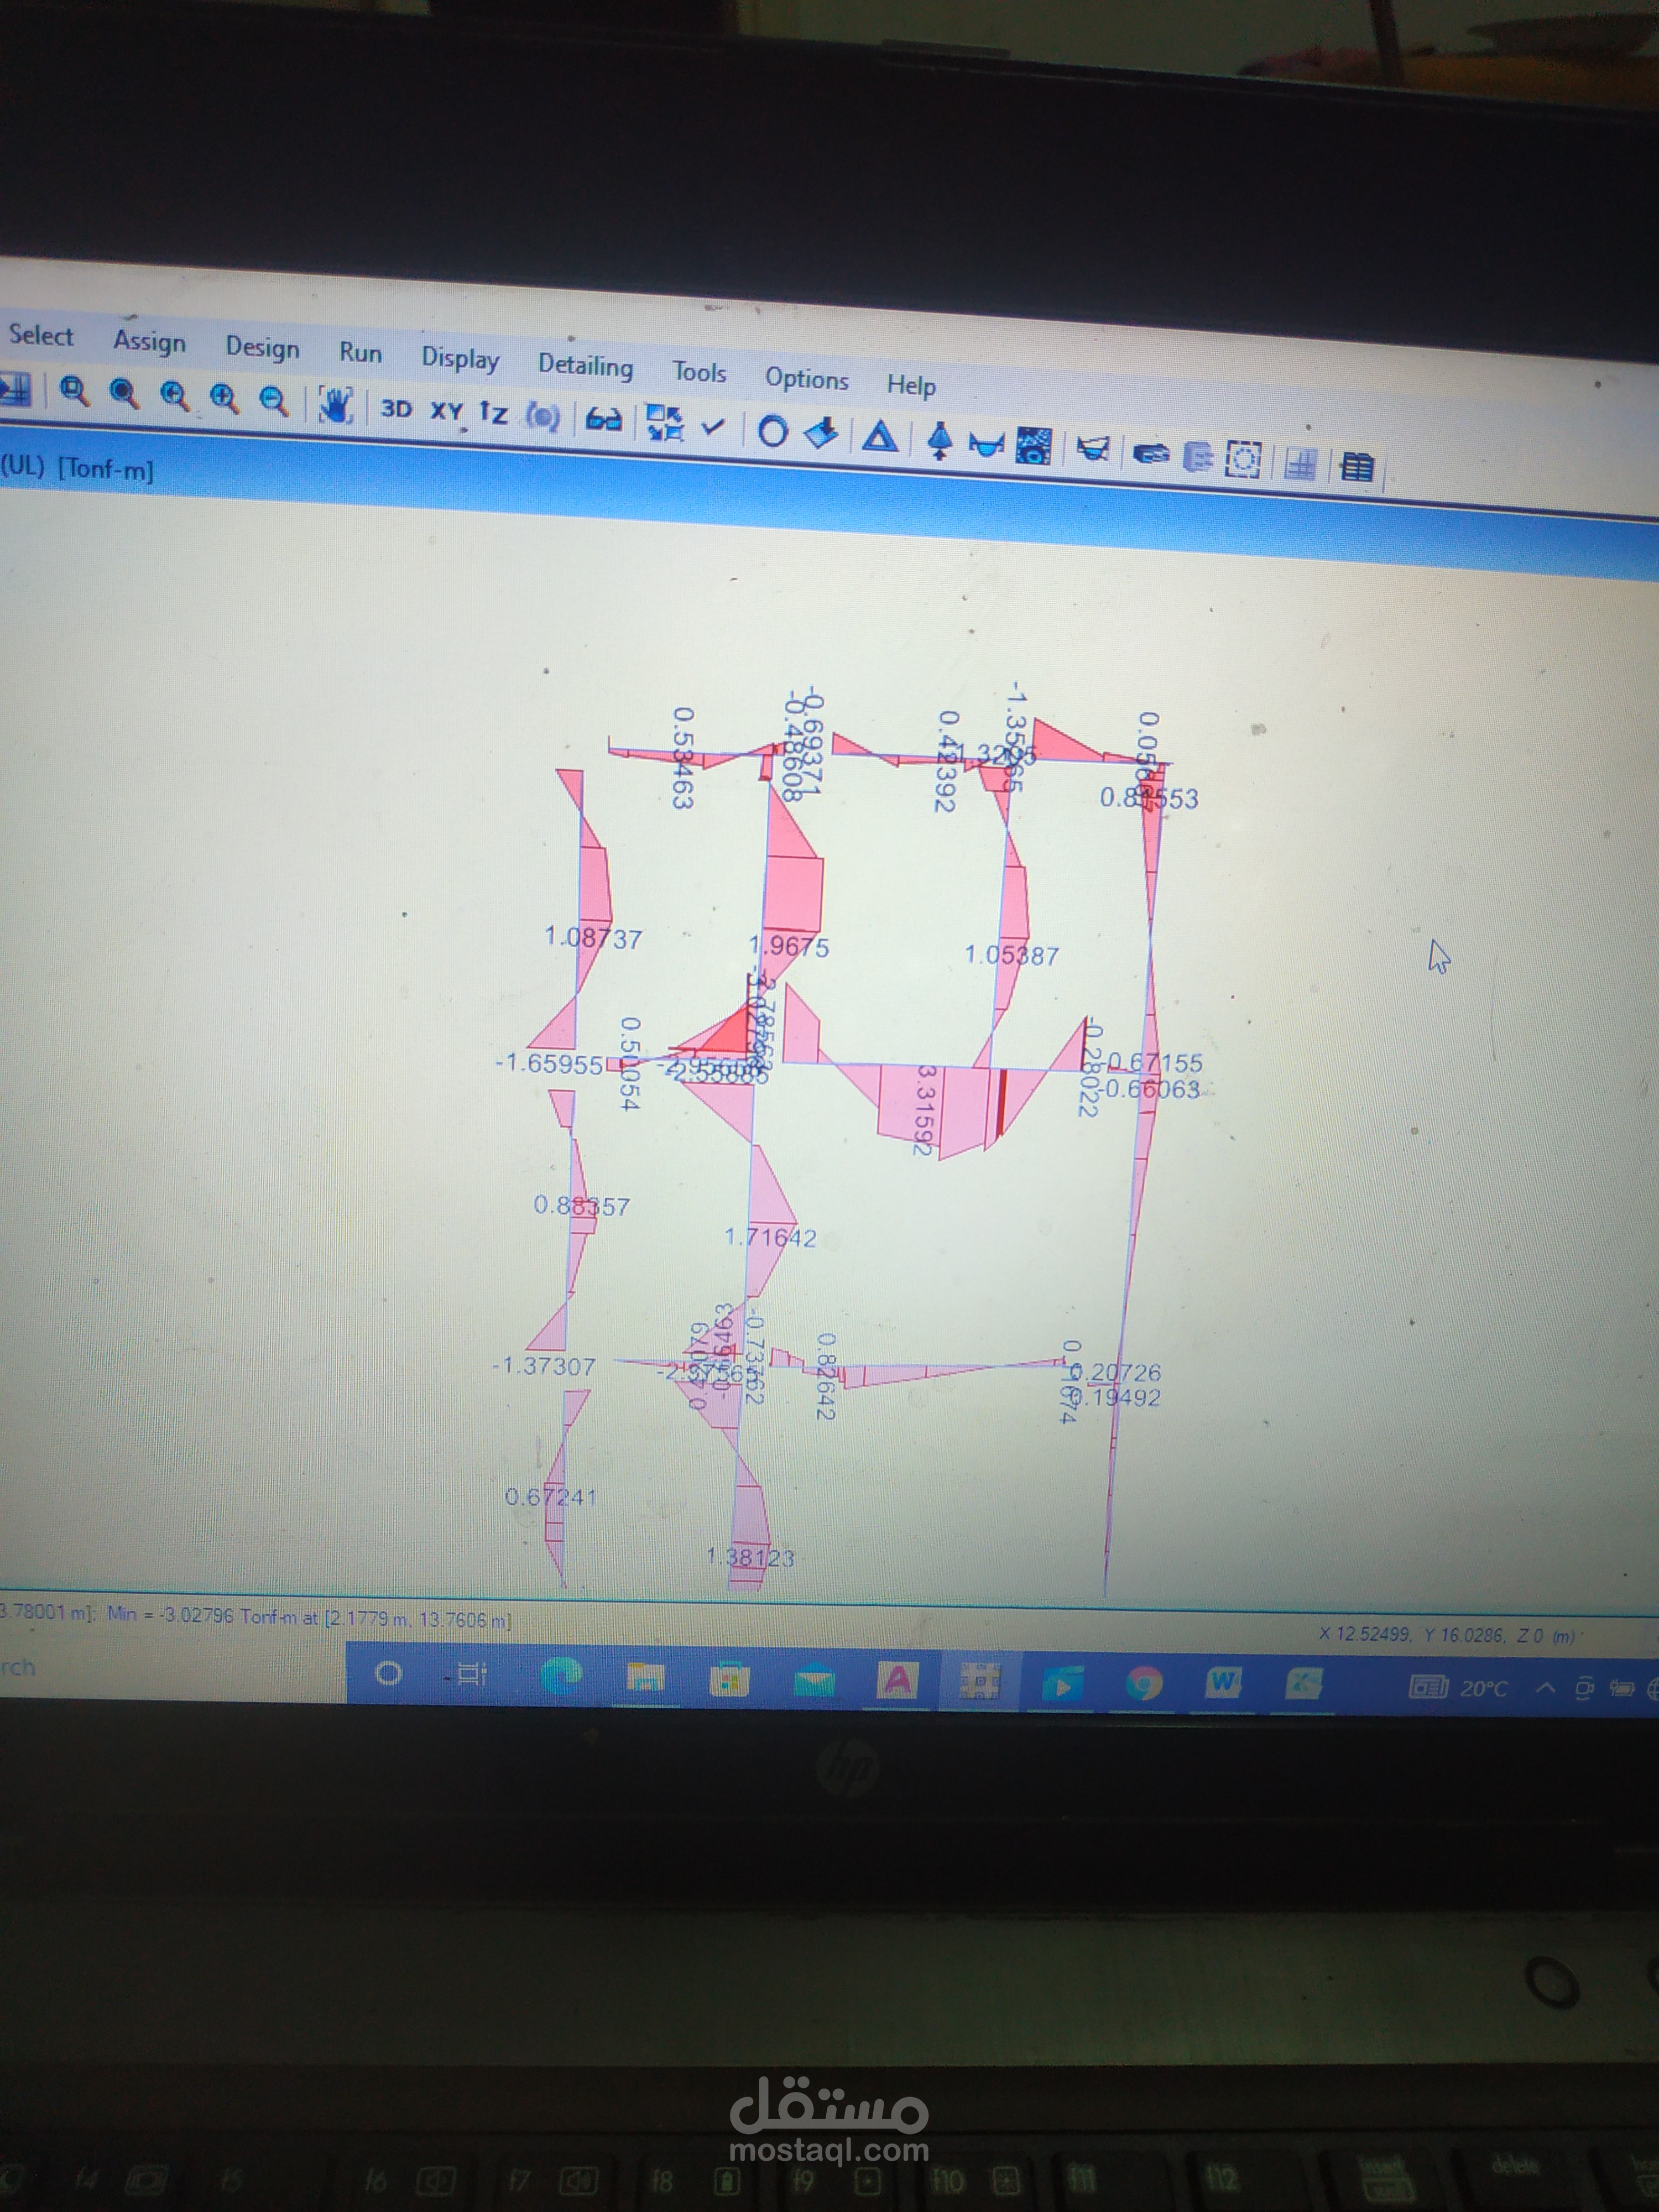The height and width of the screenshot is (2212, 1659).
Task: Click the [Tonf-m] window title text
Action: 106,468
